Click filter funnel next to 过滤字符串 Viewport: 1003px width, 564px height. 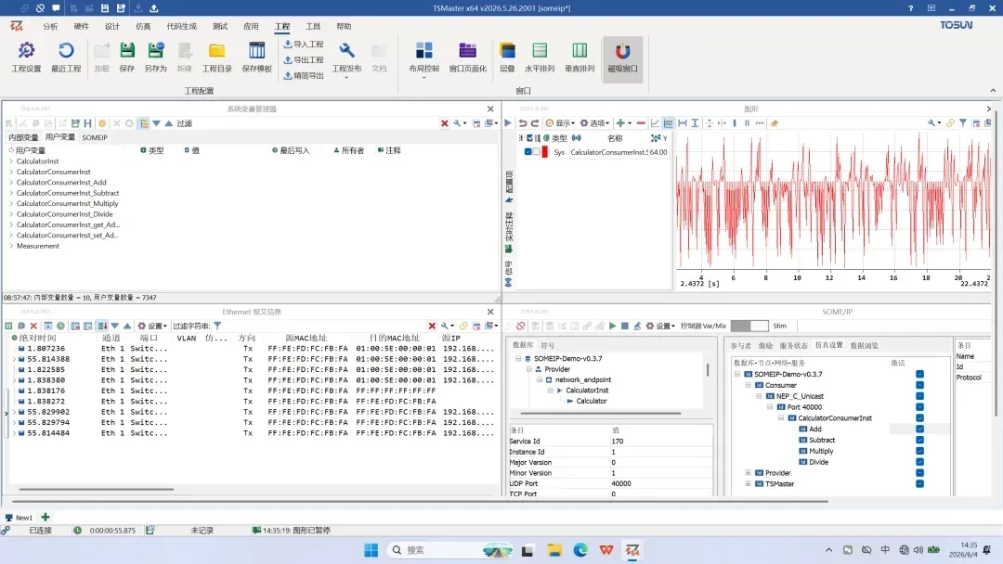pos(217,326)
